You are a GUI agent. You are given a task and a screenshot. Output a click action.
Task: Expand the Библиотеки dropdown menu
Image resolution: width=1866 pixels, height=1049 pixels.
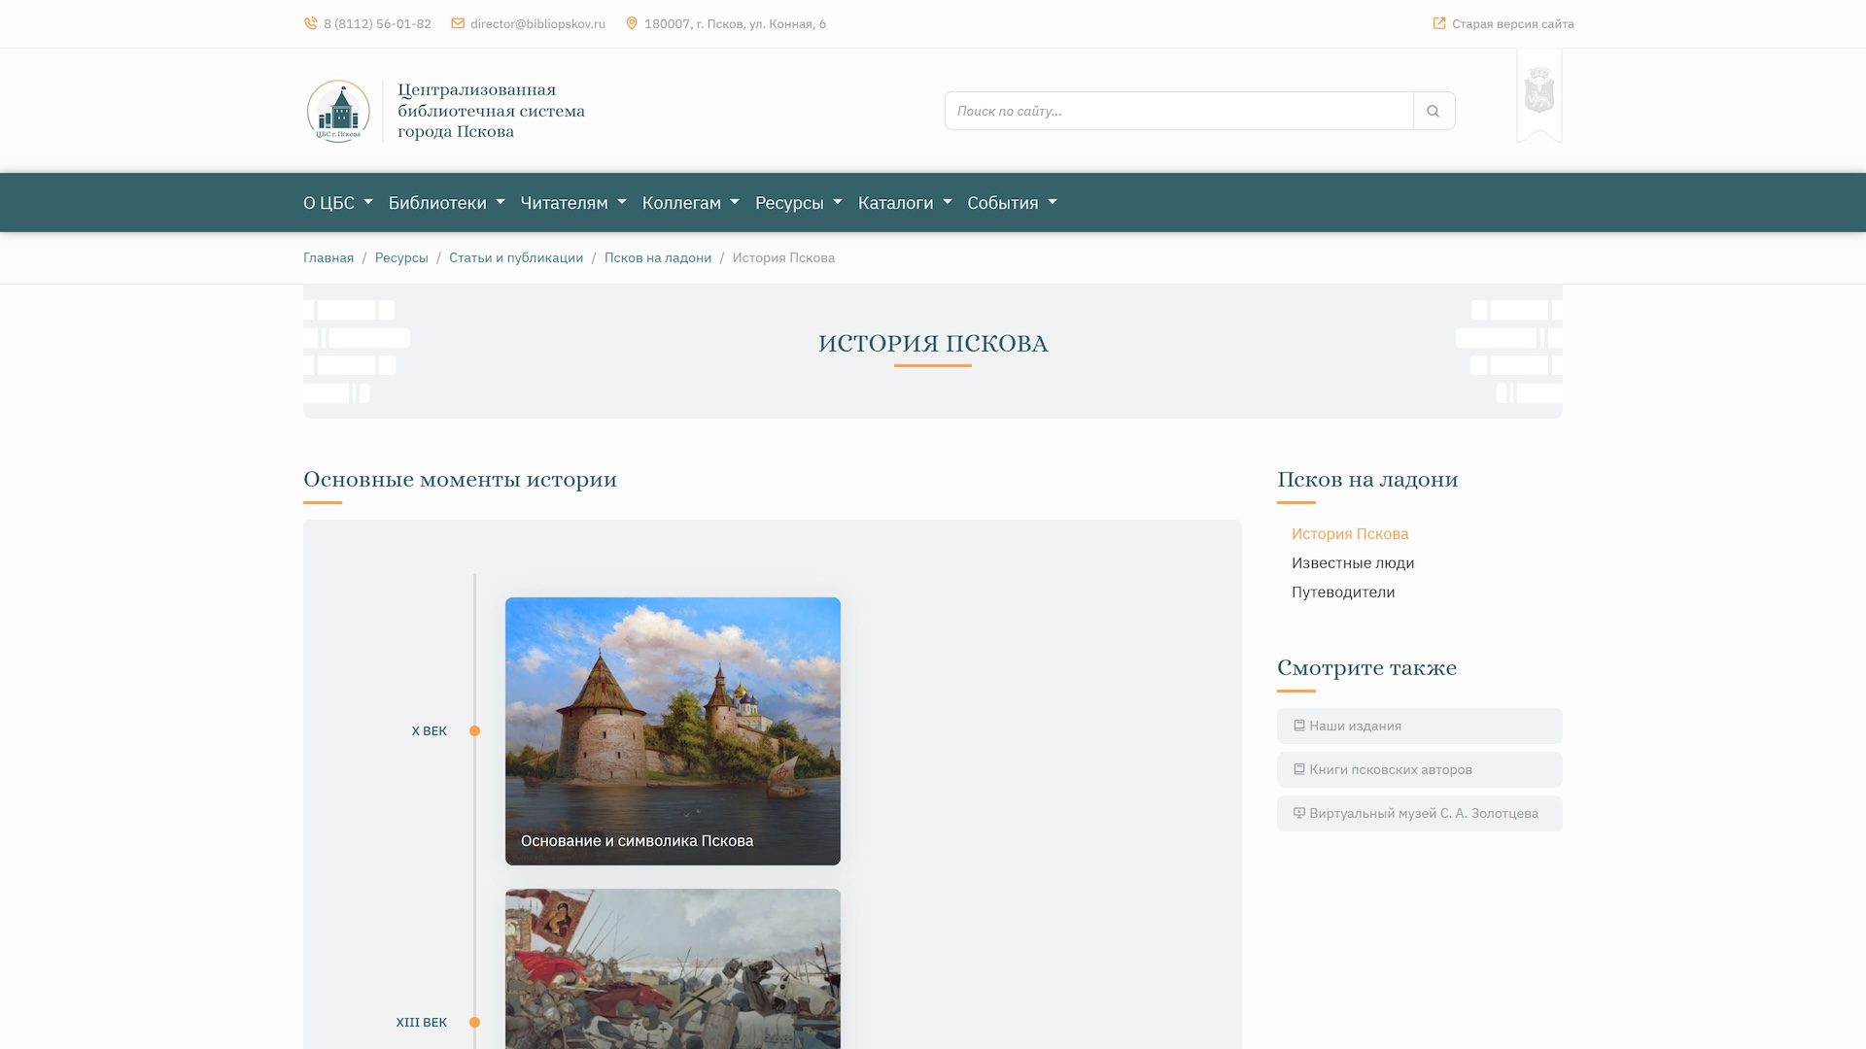tap(447, 203)
